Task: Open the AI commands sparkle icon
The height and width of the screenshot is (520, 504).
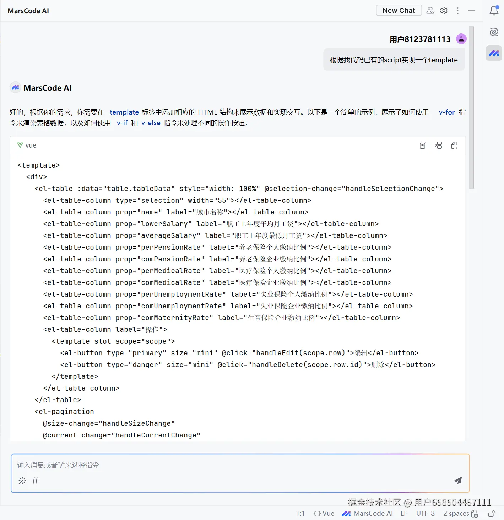Action: point(22,481)
